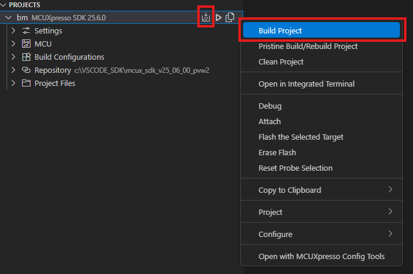Viewport: 413px width, 274px height.
Task: Click the Settings sliders icon
Action: pyautogui.click(x=26, y=30)
